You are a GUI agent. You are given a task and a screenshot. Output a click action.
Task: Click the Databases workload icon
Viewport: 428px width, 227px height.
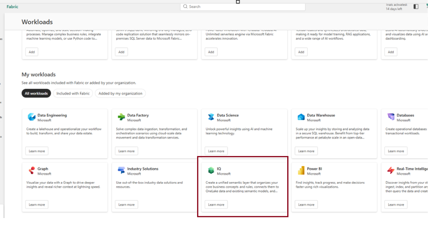point(391,117)
